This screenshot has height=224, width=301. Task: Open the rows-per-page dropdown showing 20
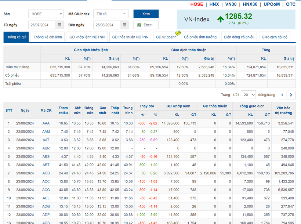[x=248, y=95]
